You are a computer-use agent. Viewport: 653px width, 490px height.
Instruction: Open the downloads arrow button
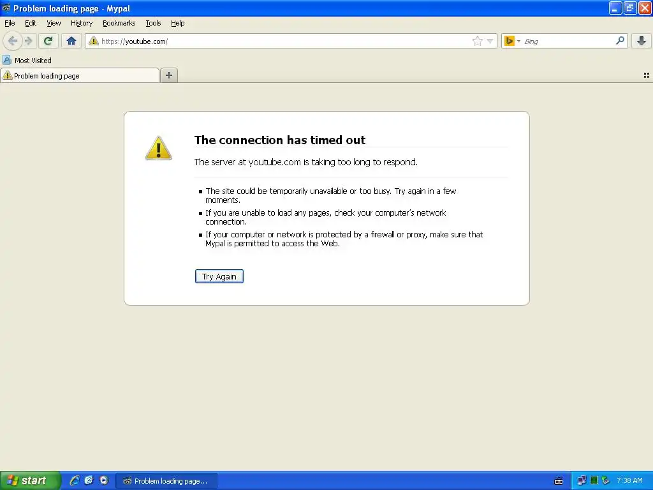(642, 41)
